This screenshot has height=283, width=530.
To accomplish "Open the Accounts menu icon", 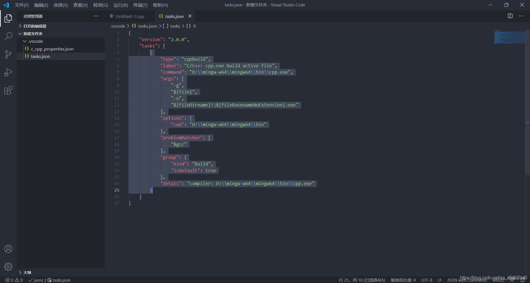I will click(8, 249).
